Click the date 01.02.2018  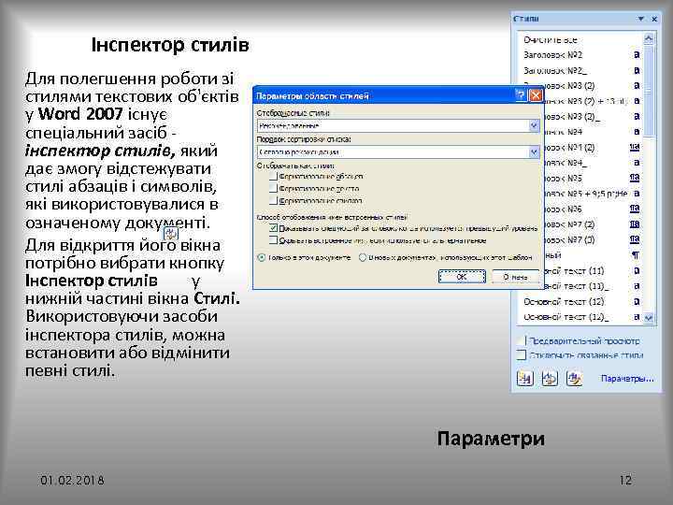(72, 480)
